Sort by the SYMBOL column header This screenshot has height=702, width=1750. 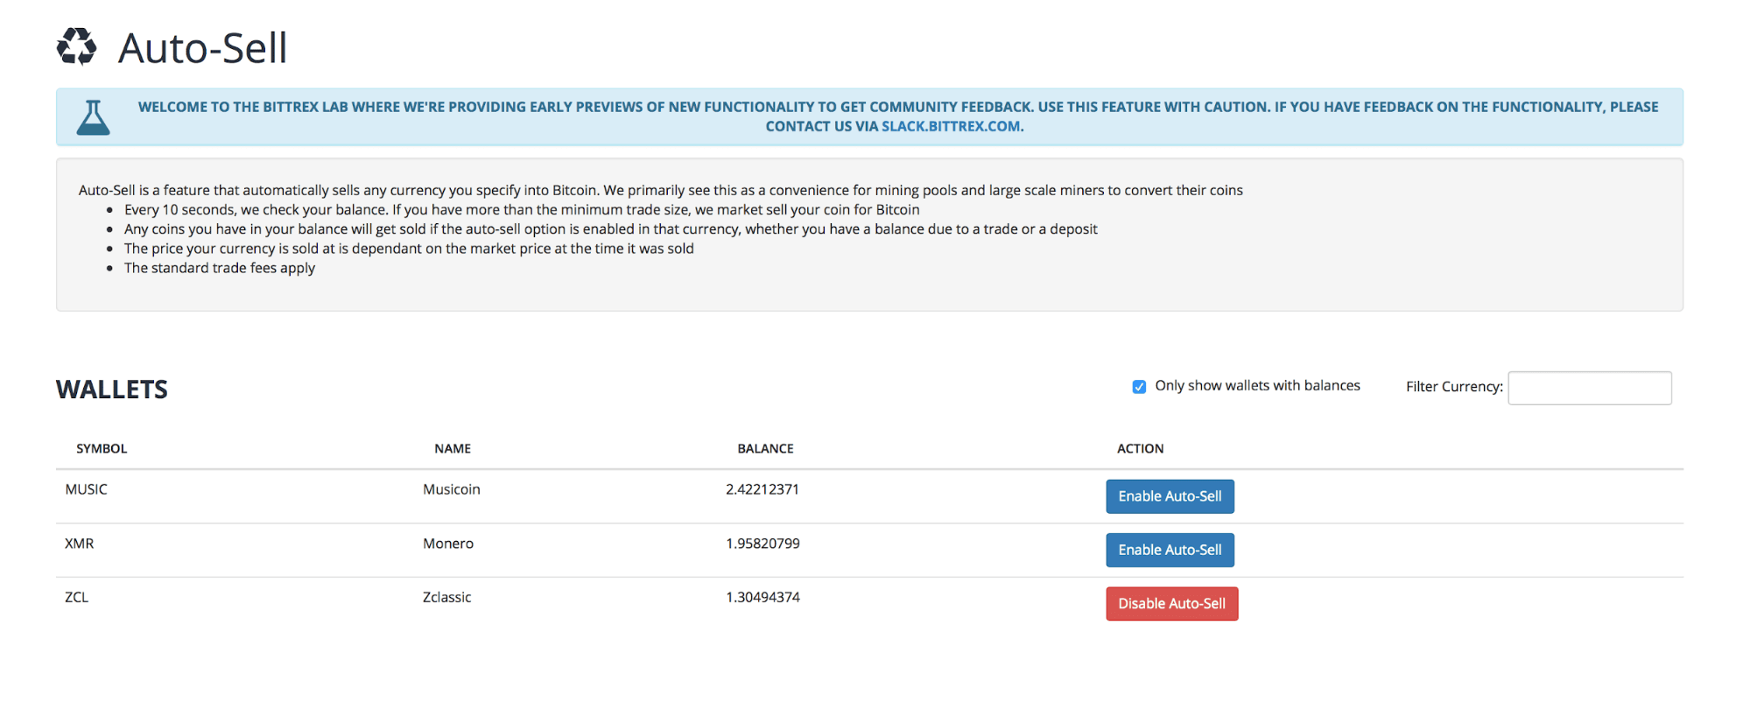[x=102, y=449]
